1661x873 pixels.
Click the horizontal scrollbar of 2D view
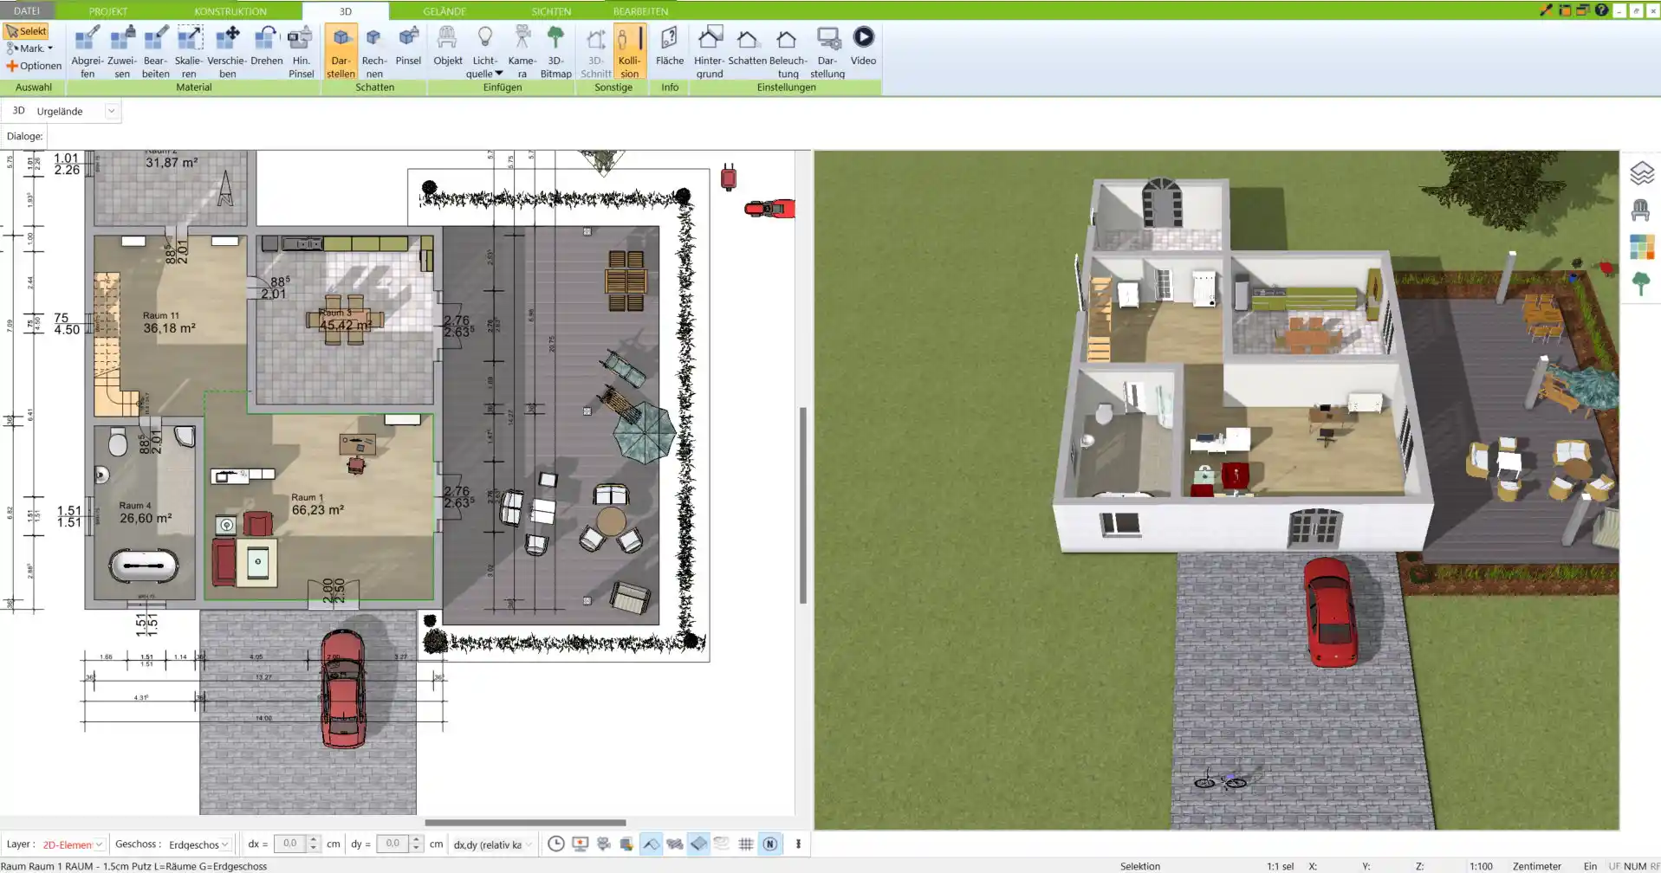coord(525,823)
